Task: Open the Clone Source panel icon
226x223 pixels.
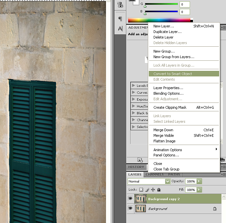Action: tap(120, 5)
